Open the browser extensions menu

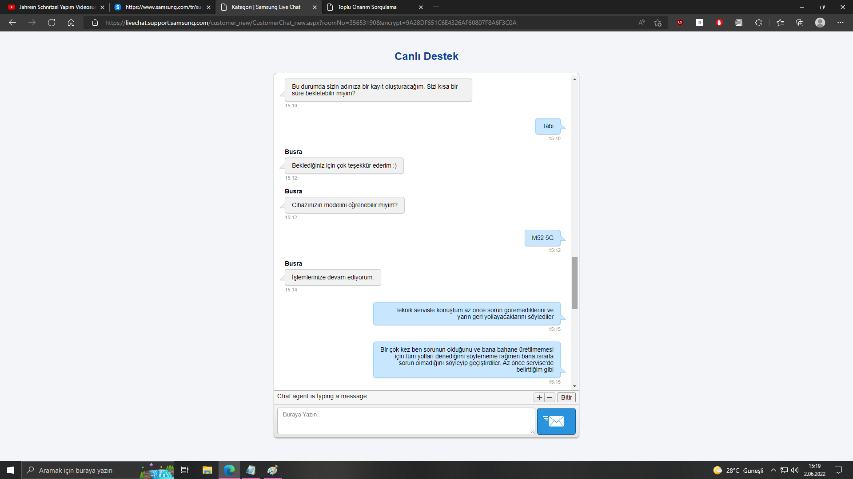pyautogui.click(x=758, y=23)
